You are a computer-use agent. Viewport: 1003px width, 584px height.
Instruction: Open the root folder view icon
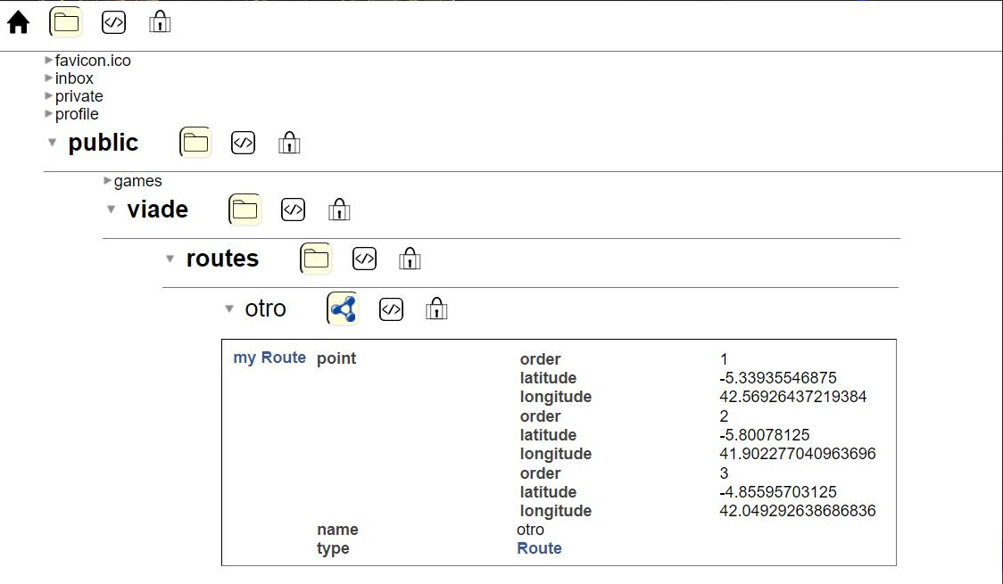66,22
